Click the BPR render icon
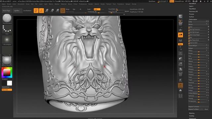 point(181,16)
